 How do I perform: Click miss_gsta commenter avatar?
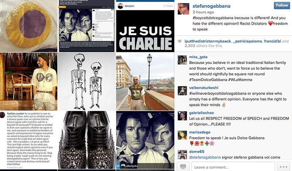click(182, 60)
